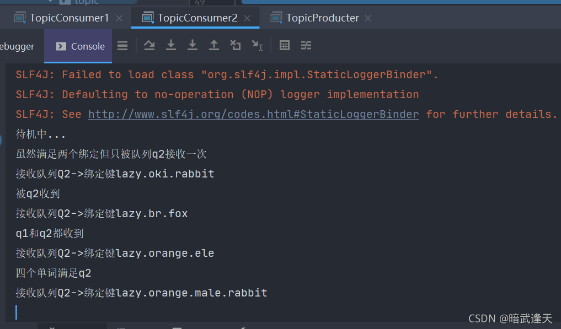The height and width of the screenshot is (329, 561).
Task: Switch to the Debugger tab
Action: 17,46
